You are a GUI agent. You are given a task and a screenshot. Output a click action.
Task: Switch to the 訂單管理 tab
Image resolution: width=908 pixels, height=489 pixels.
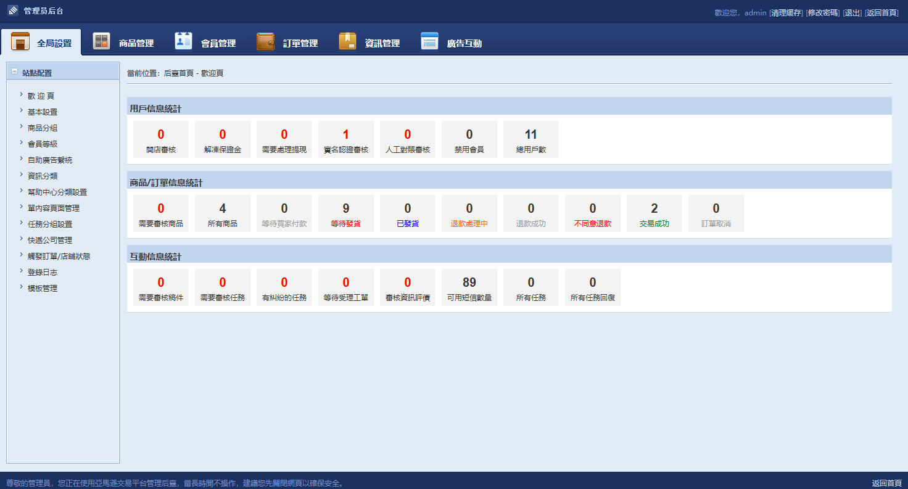(300, 43)
